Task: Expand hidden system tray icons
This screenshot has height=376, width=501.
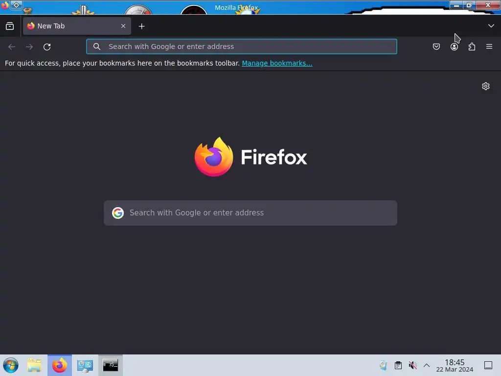Action: click(427, 365)
